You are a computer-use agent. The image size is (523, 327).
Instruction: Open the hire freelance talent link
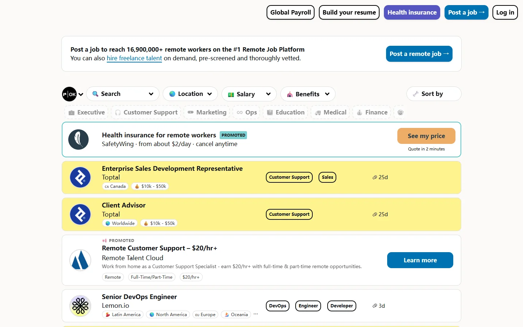(134, 58)
